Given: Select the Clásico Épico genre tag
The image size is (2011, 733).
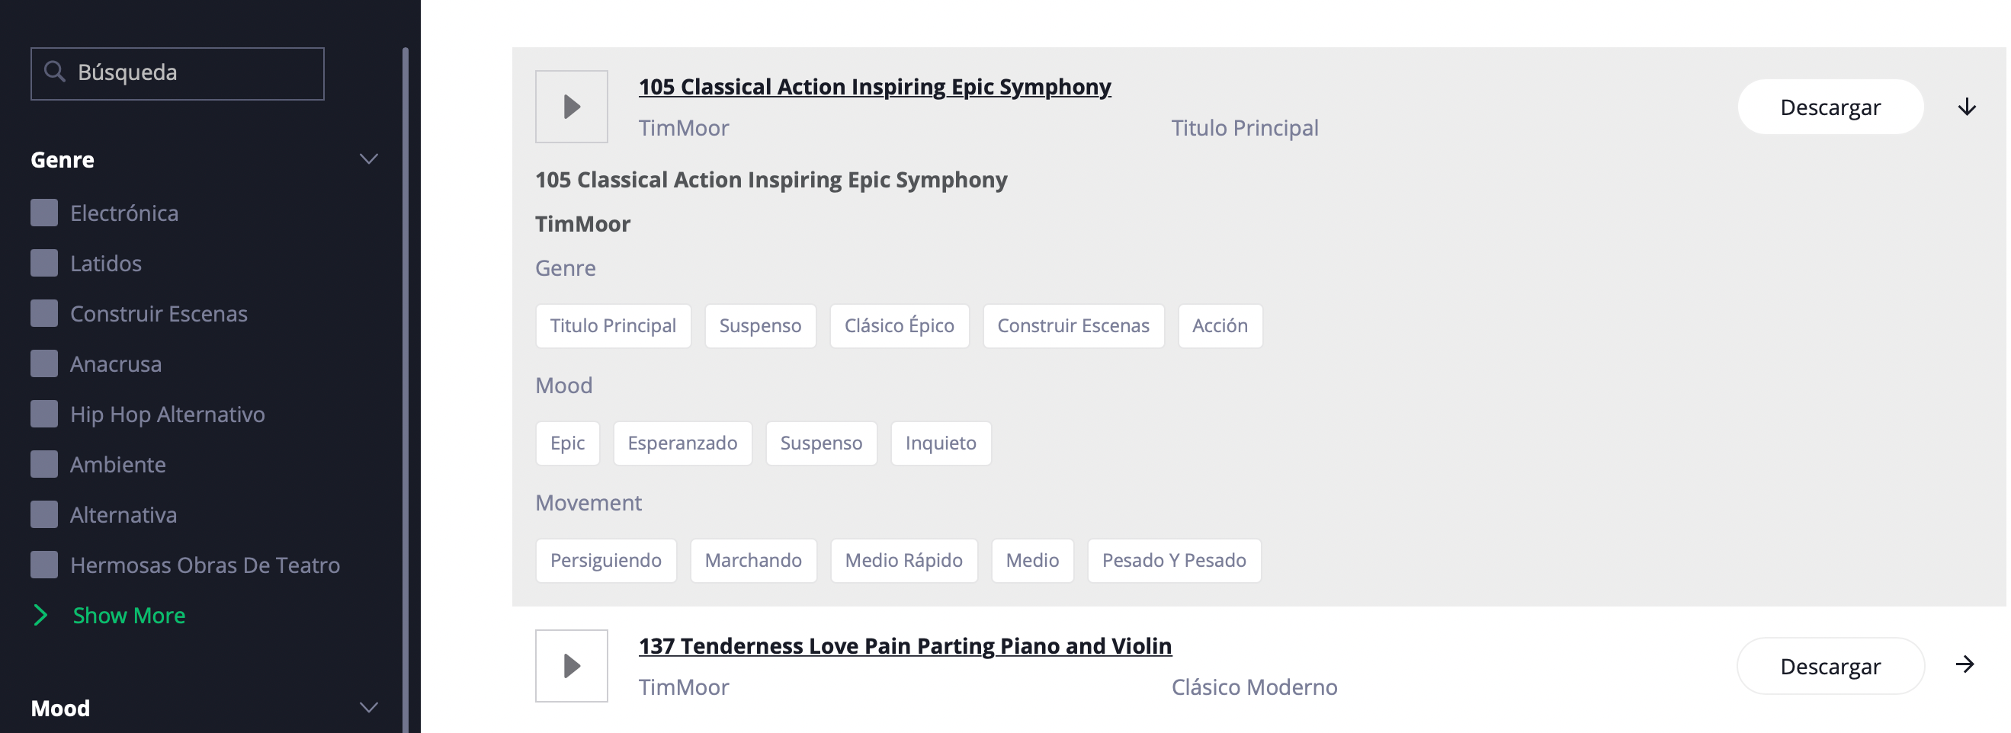Looking at the screenshot, I should 900,325.
